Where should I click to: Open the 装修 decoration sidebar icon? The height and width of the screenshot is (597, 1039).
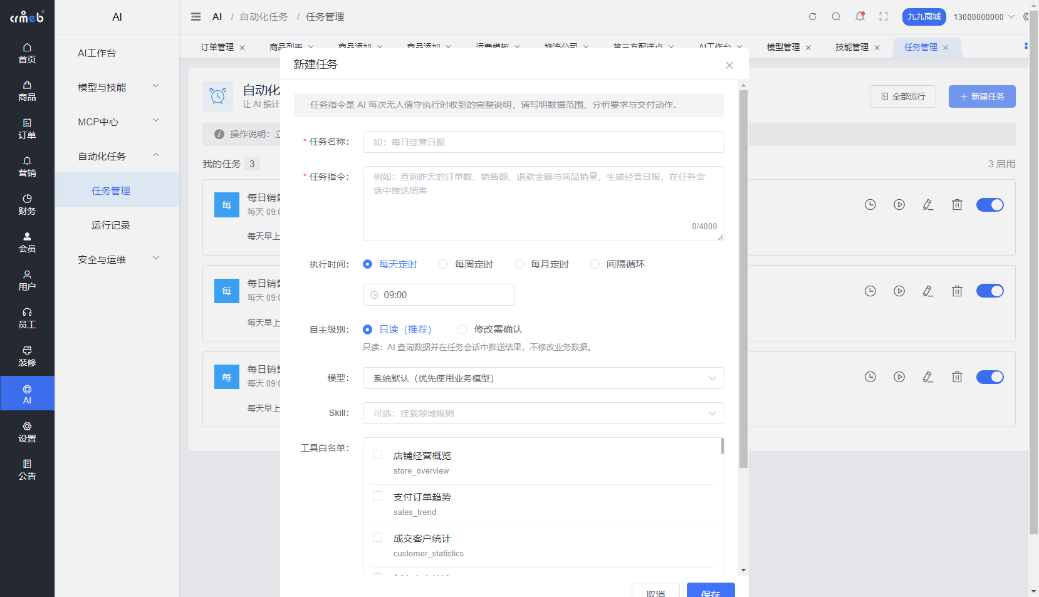(x=27, y=356)
